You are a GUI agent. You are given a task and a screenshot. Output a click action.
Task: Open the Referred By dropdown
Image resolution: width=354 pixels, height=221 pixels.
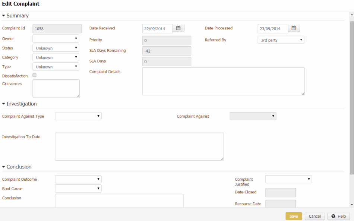click(x=281, y=40)
